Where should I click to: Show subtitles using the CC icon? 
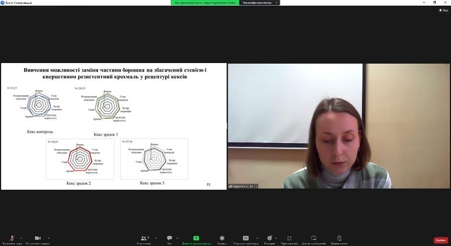tap(246, 239)
